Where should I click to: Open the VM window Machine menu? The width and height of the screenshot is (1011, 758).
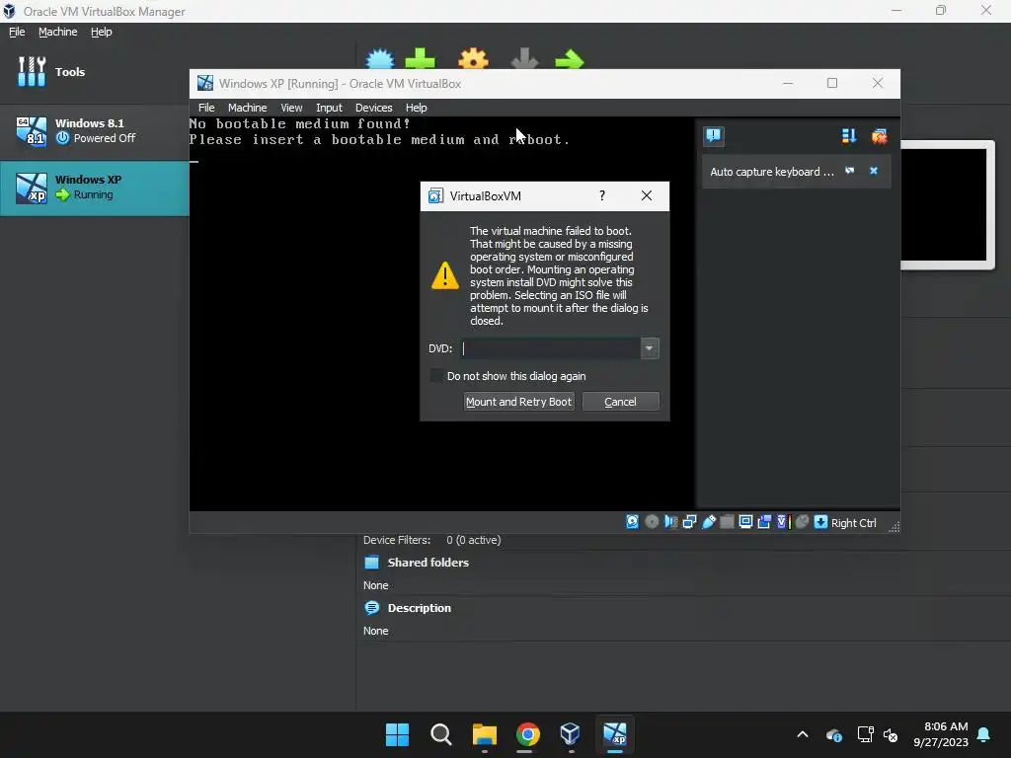coord(247,108)
